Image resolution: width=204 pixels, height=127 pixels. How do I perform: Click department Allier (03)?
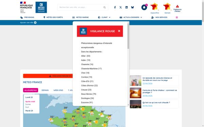point(86,56)
